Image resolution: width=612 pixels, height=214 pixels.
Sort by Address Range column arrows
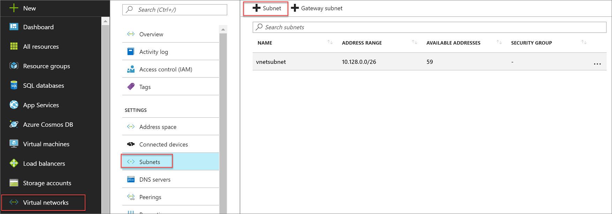pos(414,42)
